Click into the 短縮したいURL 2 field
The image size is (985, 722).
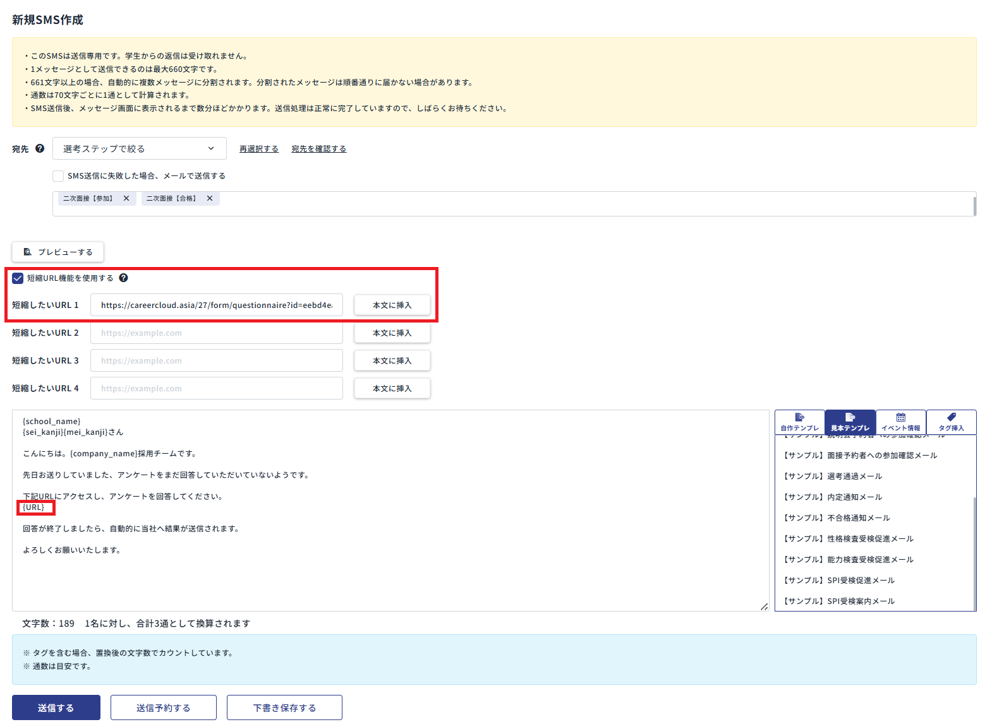[x=216, y=333]
